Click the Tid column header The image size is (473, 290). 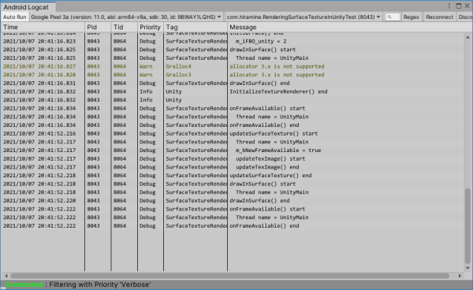coord(125,27)
